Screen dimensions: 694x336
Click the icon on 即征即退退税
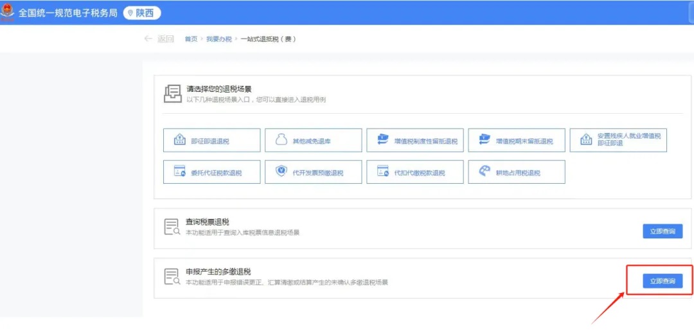coord(180,139)
